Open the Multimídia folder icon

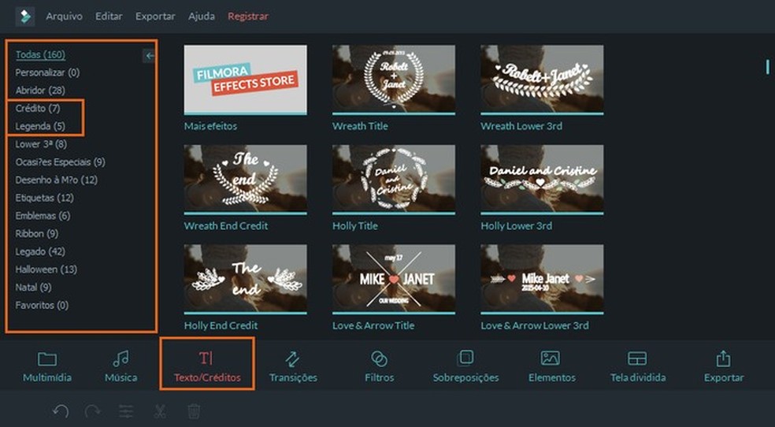click(47, 358)
